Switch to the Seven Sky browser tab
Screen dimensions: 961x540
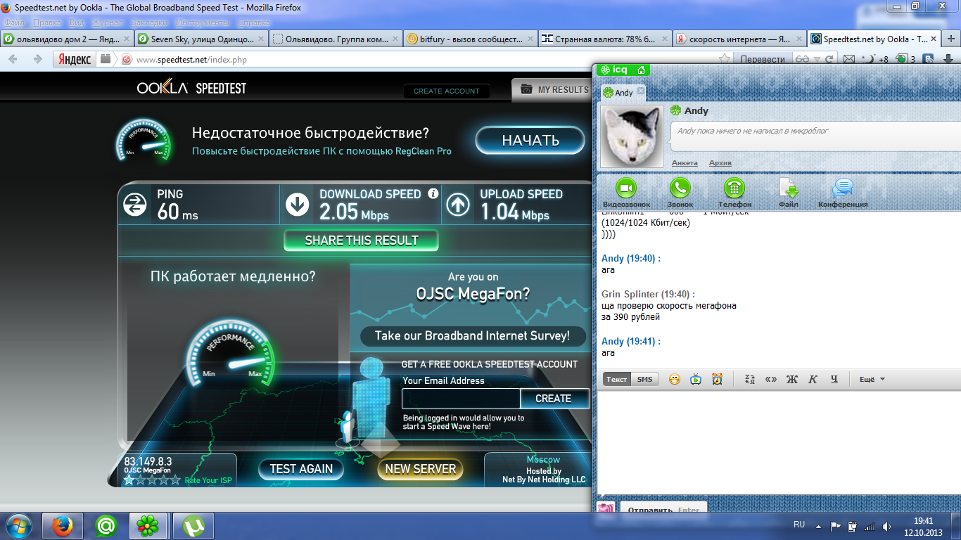(x=200, y=39)
